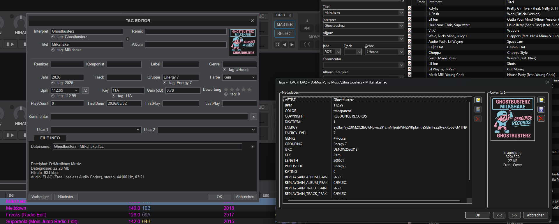The width and height of the screenshot is (559, 224).
Task: Expand the Bpm value dropdown
Action: [x=76, y=90]
